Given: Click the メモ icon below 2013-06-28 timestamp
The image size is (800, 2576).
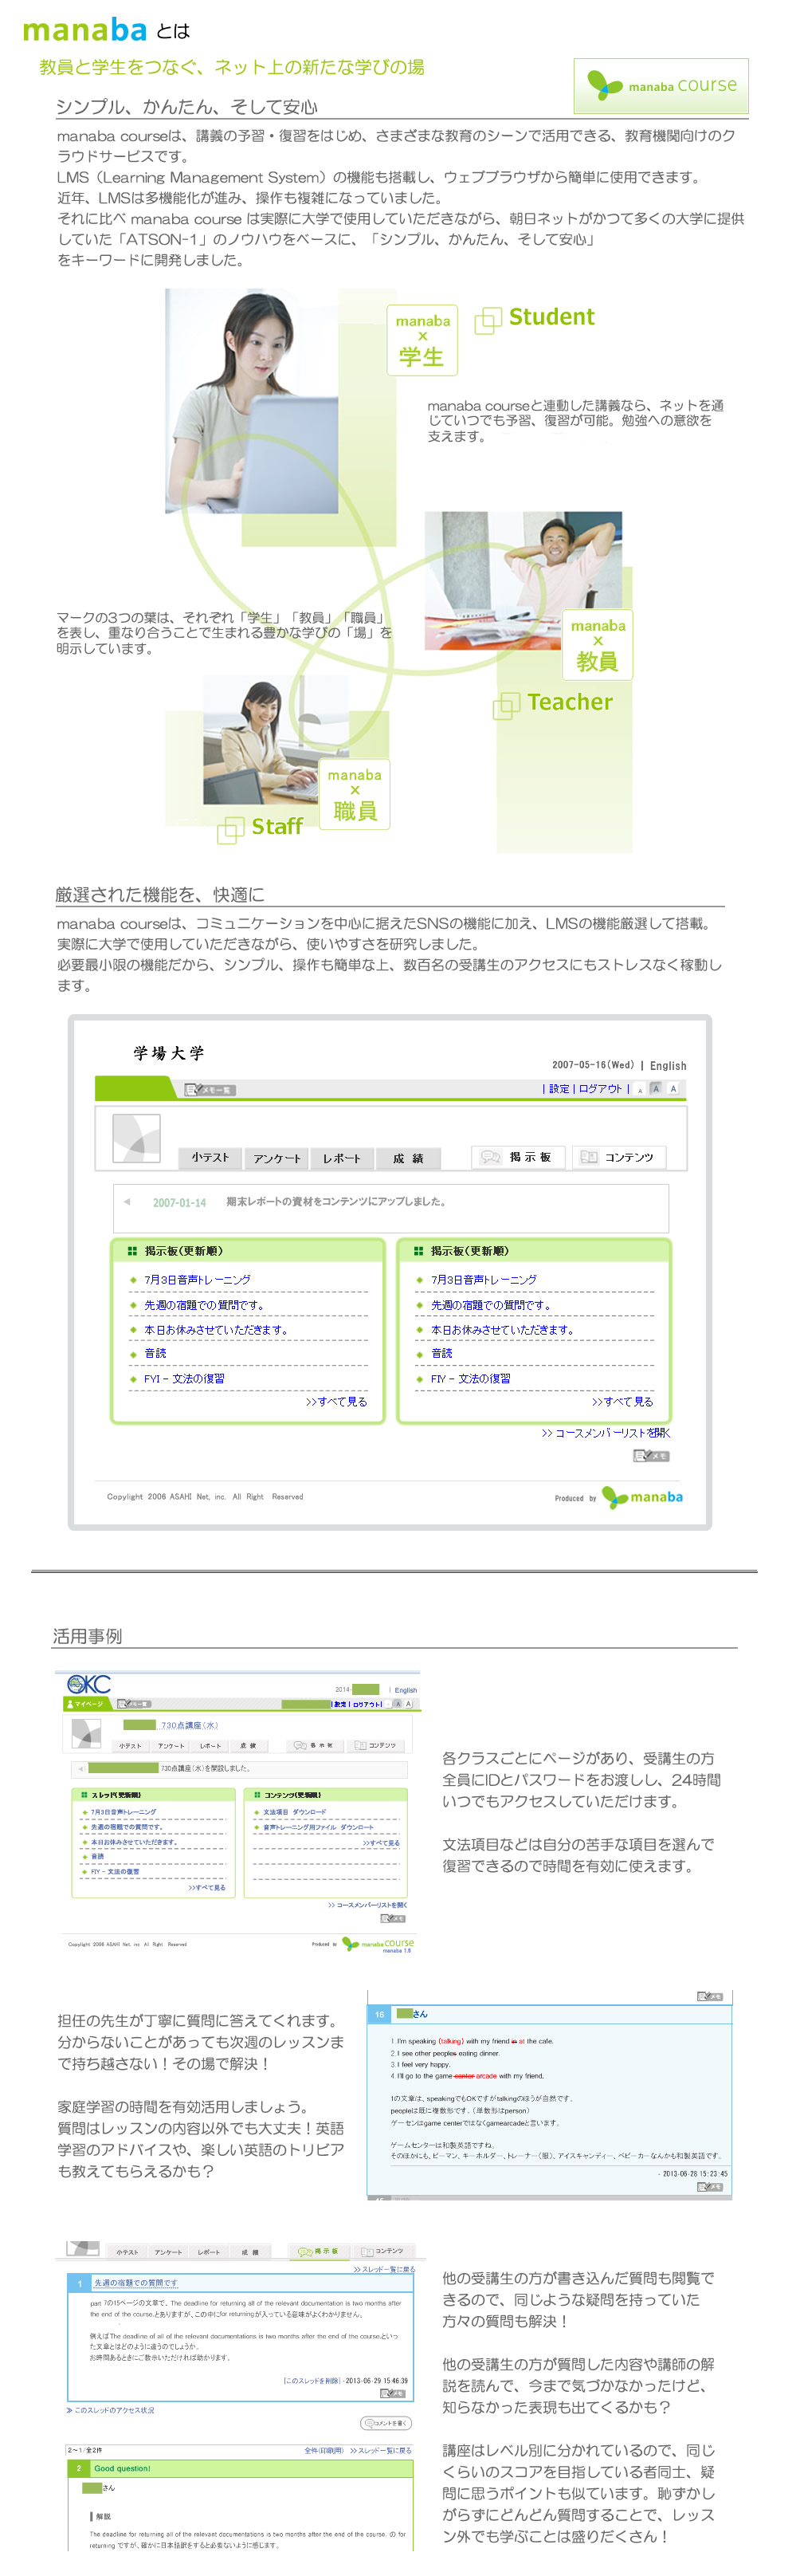Looking at the screenshot, I should pyautogui.click(x=710, y=2187).
